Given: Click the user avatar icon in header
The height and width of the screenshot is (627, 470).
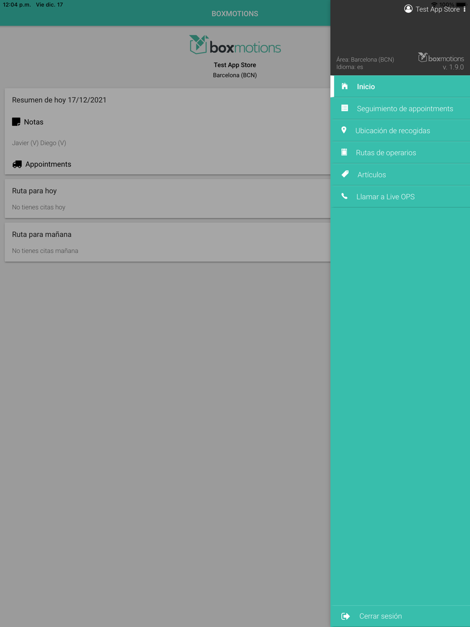Looking at the screenshot, I should point(408,9).
